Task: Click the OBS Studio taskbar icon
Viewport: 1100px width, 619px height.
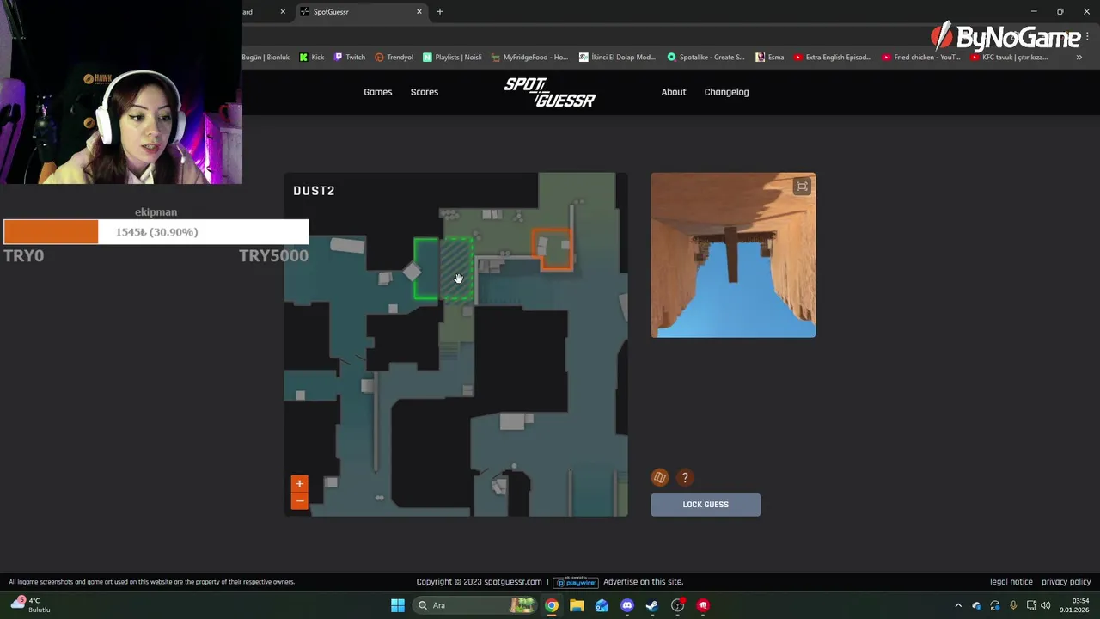Action: pos(678,605)
